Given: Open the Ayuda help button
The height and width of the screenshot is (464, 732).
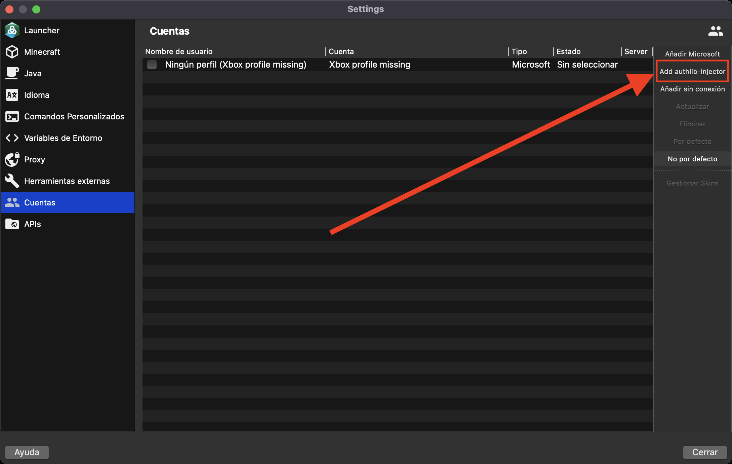Looking at the screenshot, I should pyautogui.click(x=27, y=452).
